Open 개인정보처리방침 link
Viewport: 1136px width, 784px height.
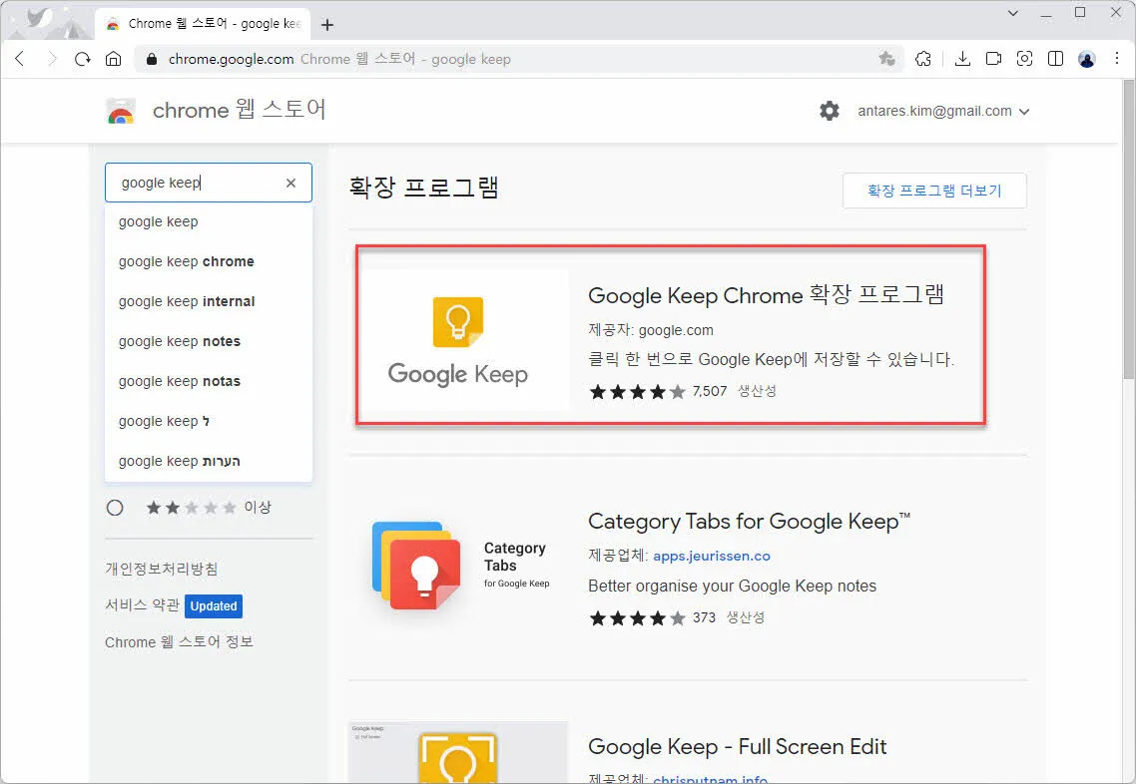(162, 569)
